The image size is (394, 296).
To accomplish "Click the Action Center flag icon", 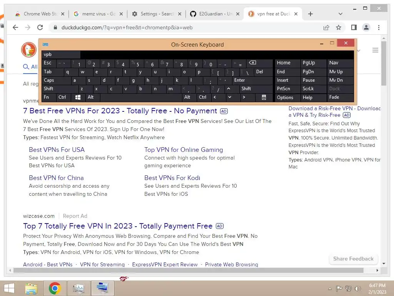I will 339,288.
